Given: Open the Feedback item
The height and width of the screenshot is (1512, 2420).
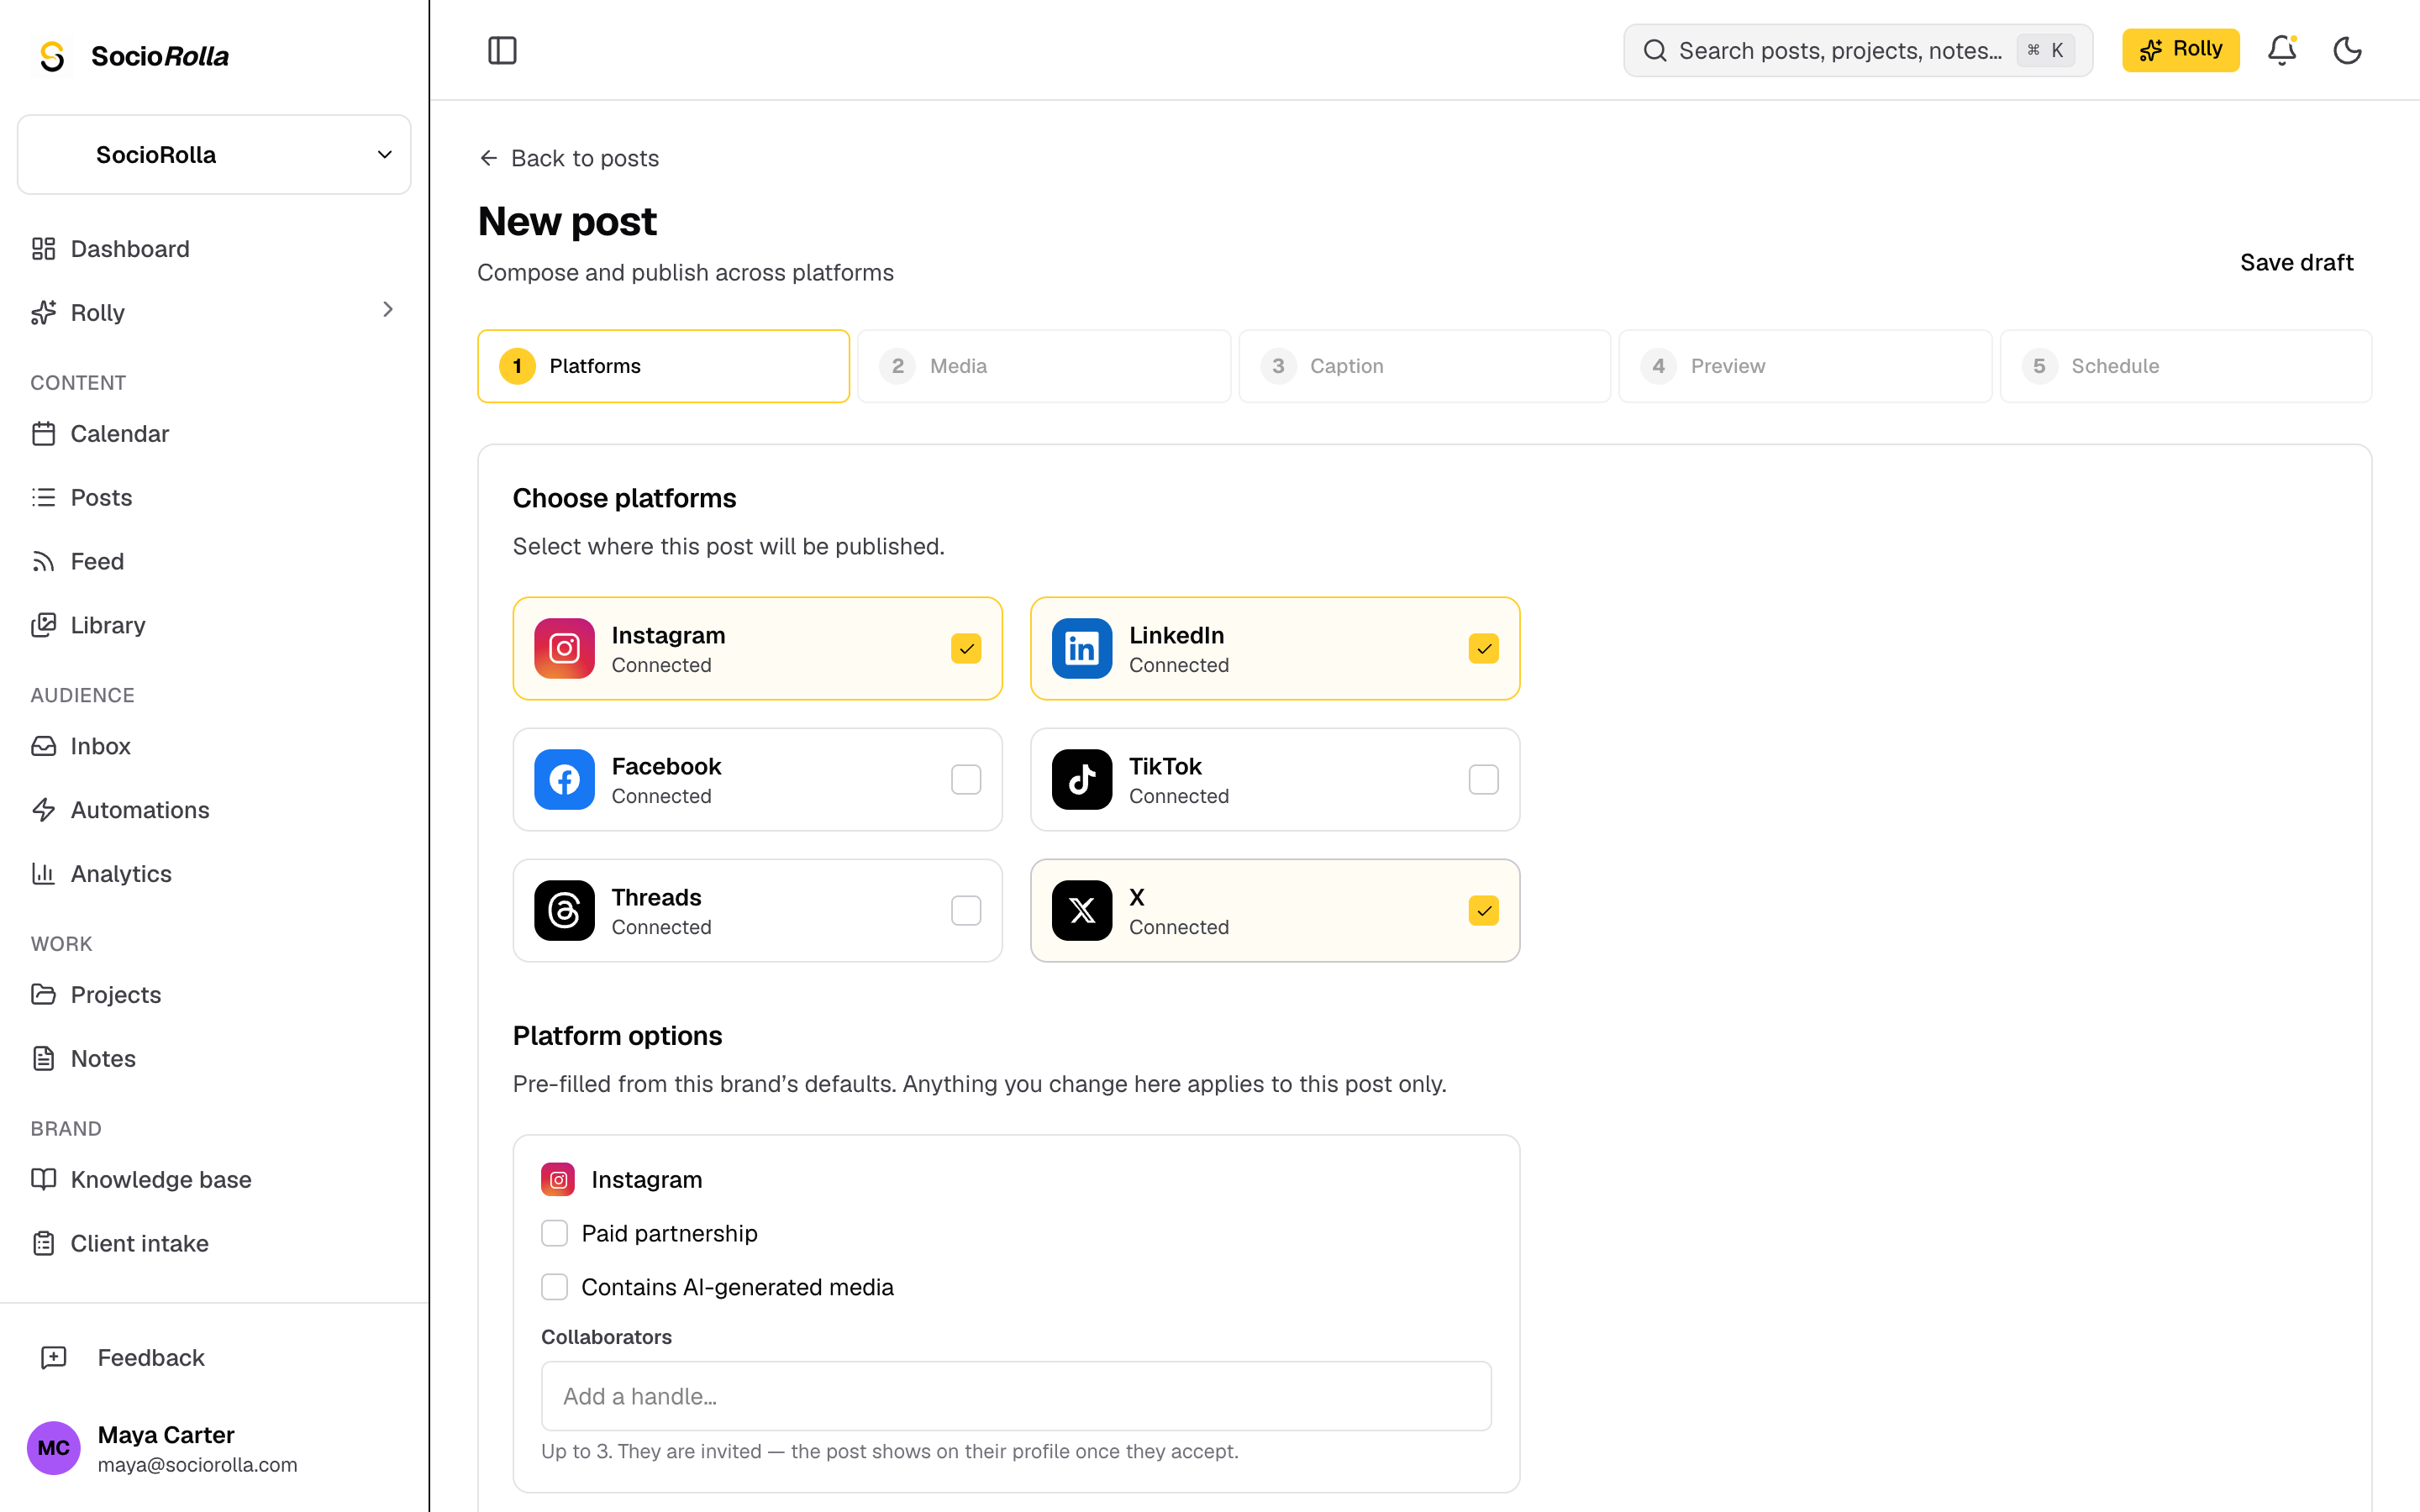Looking at the screenshot, I should (214, 1357).
